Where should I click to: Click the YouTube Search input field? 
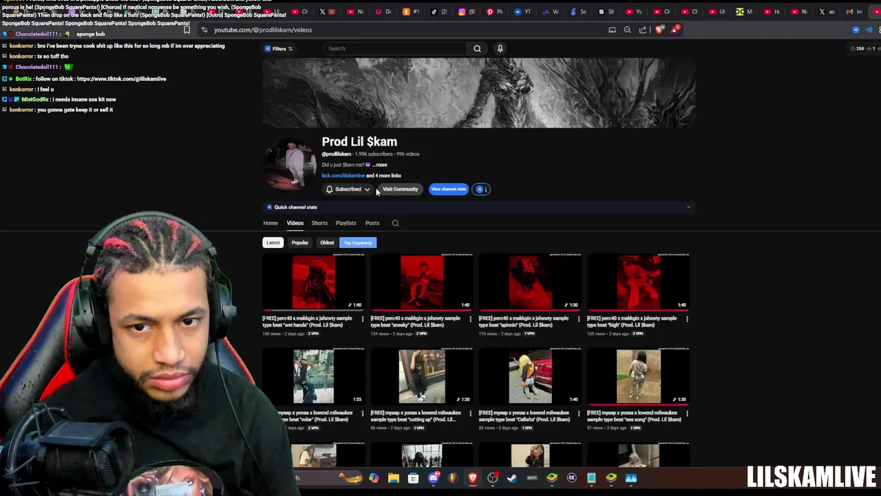pos(395,48)
